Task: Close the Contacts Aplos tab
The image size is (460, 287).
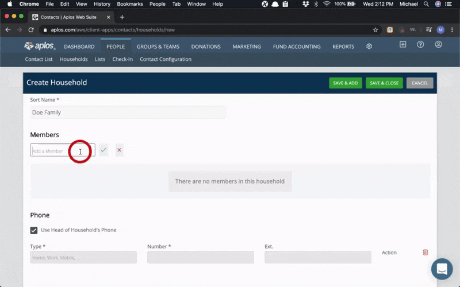Action: (108, 17)
